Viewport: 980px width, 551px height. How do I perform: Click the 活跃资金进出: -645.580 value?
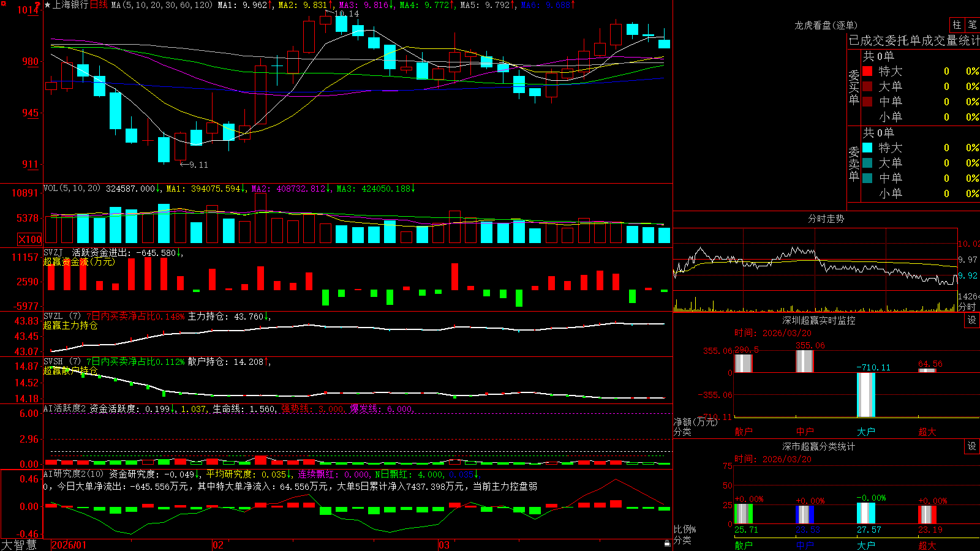pyautogui.click(x=124, y=253)
